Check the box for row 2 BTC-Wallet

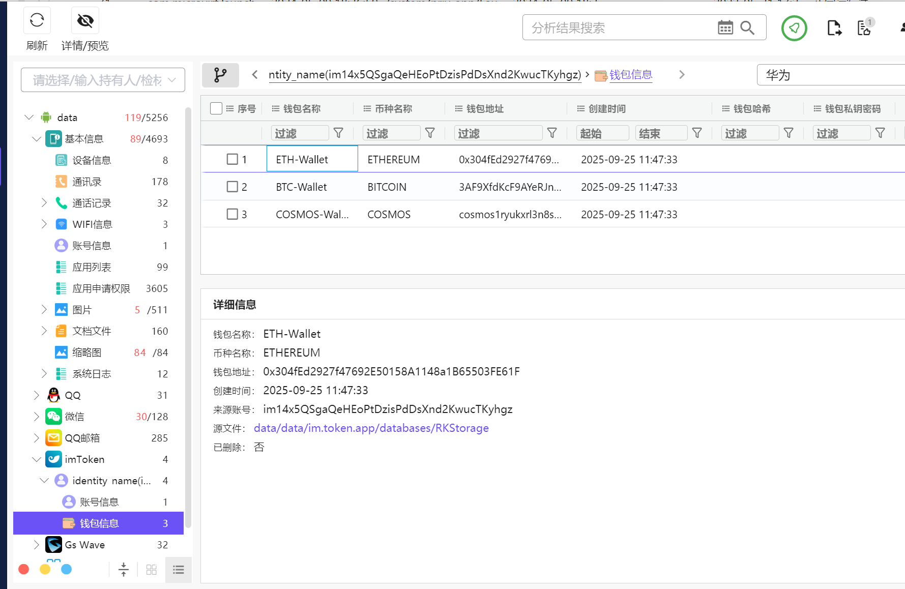tap(232, 187)
